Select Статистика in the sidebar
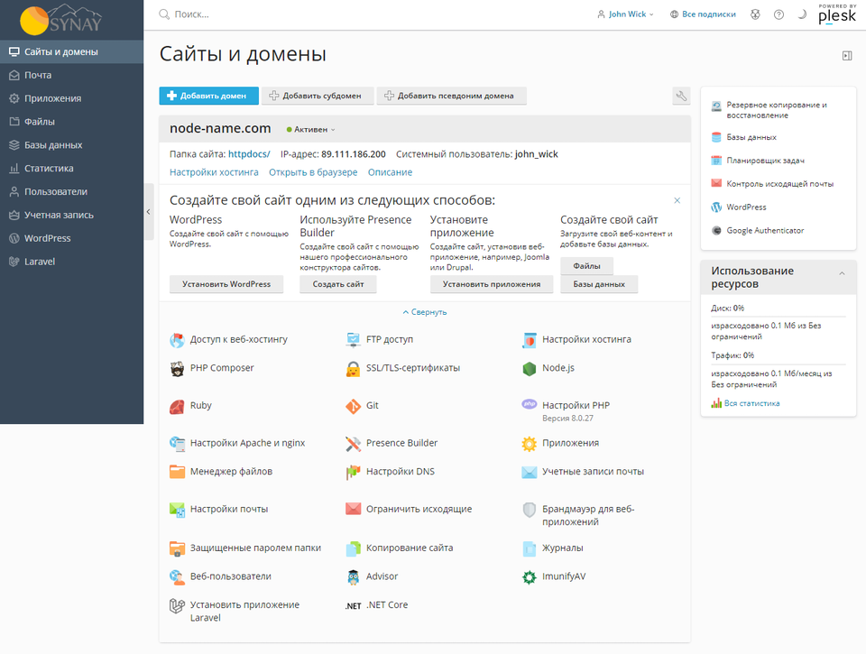The width and height of the screenshot is (866, 654). coord(72,168)
